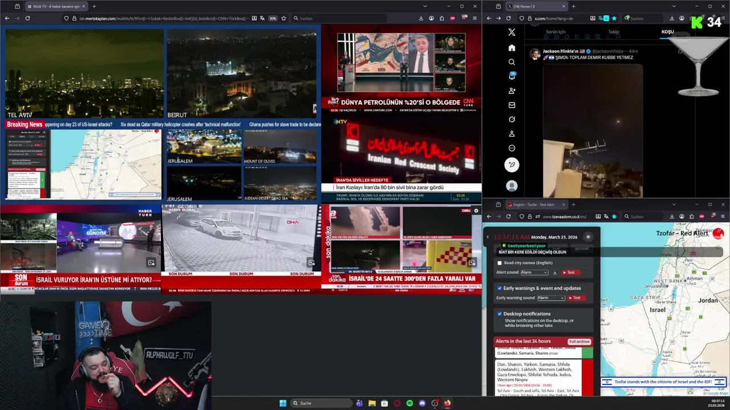Open Early warning sound Alarm dropdown
The width and height of the screenshot is (730, 410).
point(551,298)
